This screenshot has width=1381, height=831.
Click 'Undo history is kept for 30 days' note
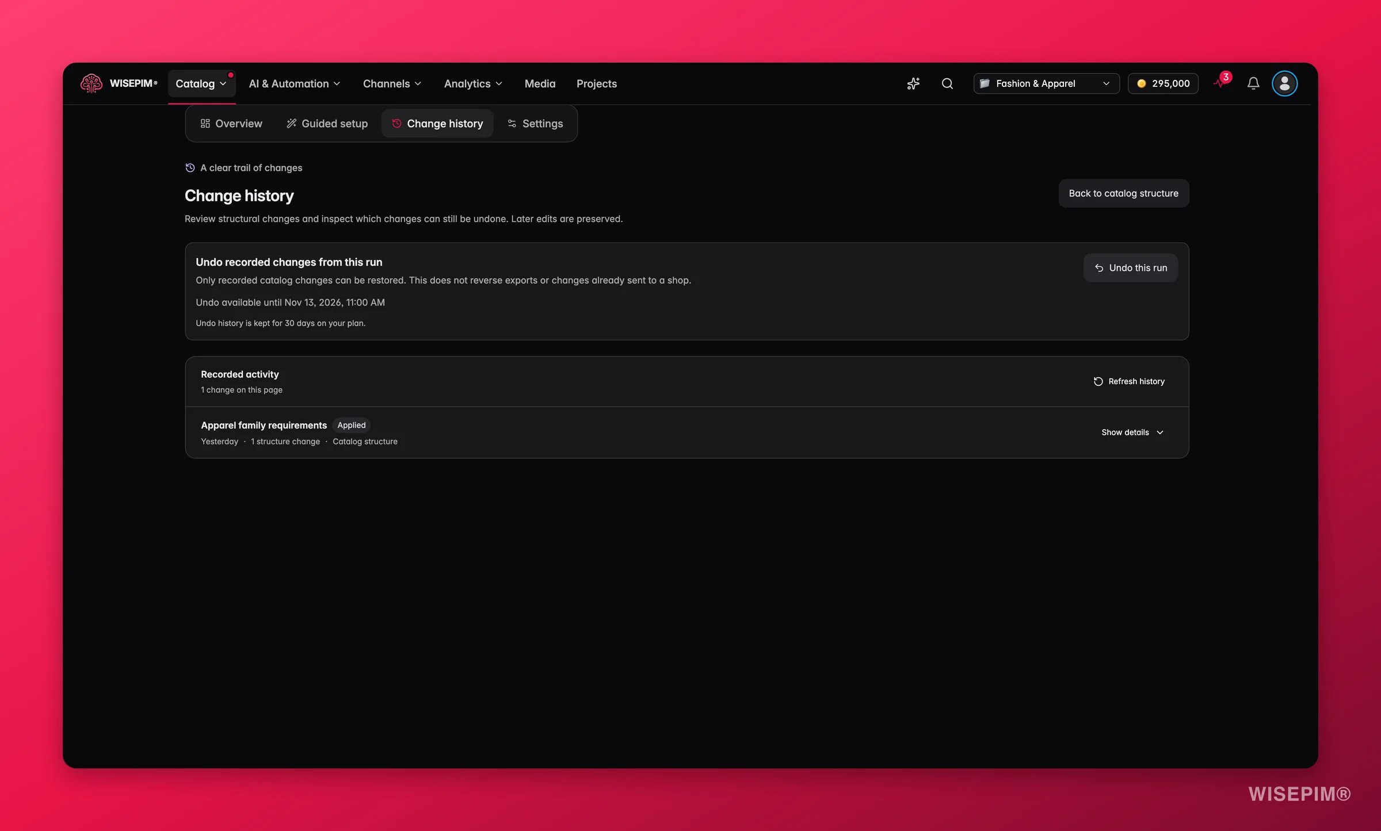pyautogui.click(x=280, y=323)
